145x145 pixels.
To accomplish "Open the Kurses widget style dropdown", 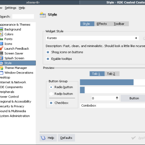I will tap(92, 38).
